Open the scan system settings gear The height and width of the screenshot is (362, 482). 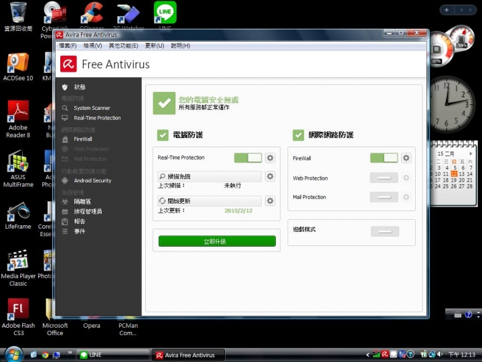click(270, 176)
